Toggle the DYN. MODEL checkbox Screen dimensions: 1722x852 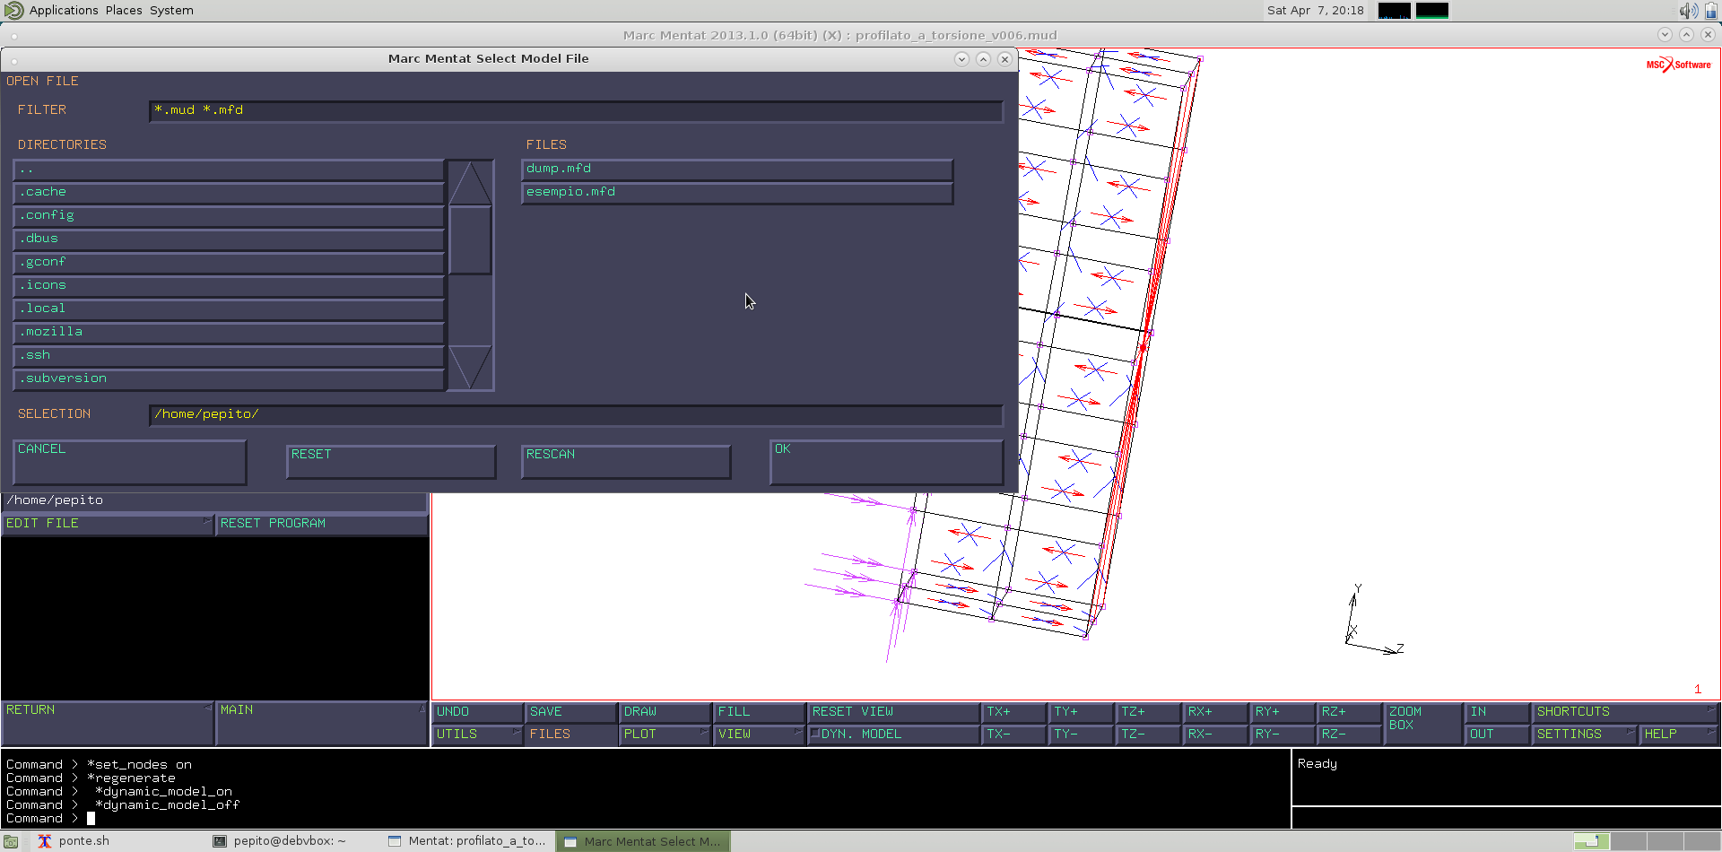[x=815, y=734]
